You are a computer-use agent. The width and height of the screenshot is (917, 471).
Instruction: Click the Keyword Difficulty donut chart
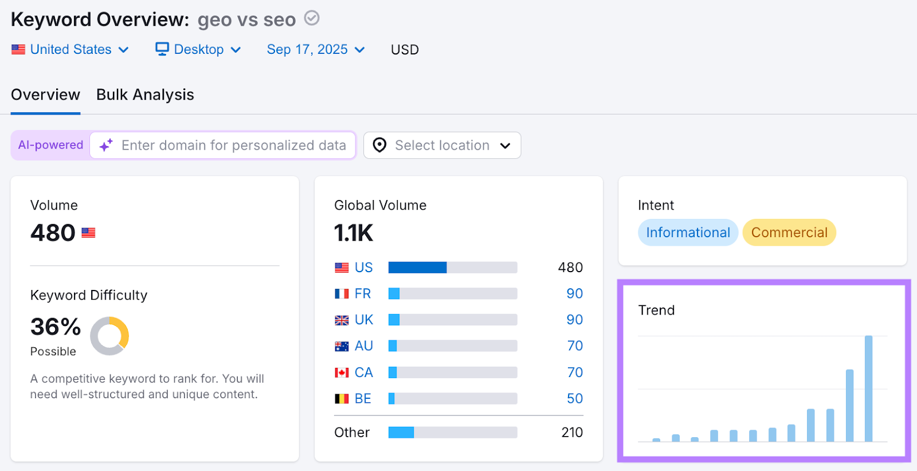coord(109,336)
